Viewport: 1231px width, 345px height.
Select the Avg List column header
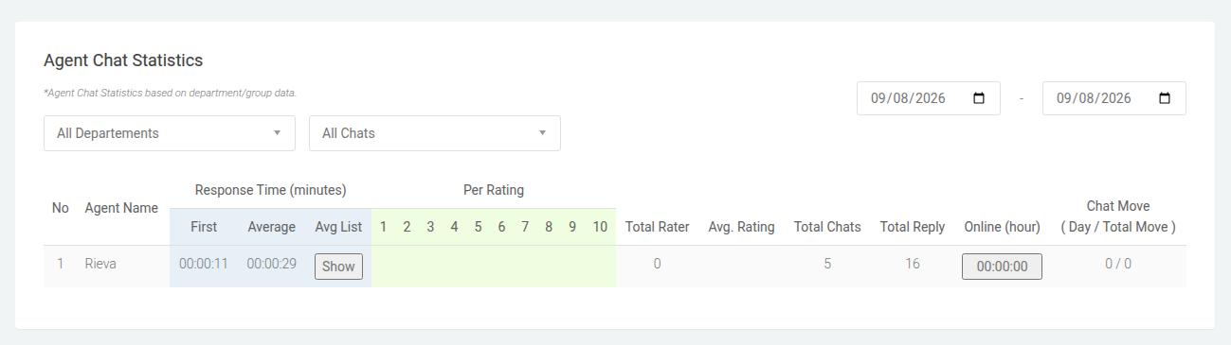click(x=338, y=227)
